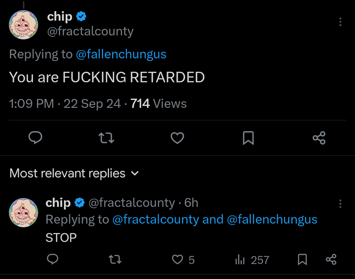
Task: View analytics showing 257 views
Action: 252,259
